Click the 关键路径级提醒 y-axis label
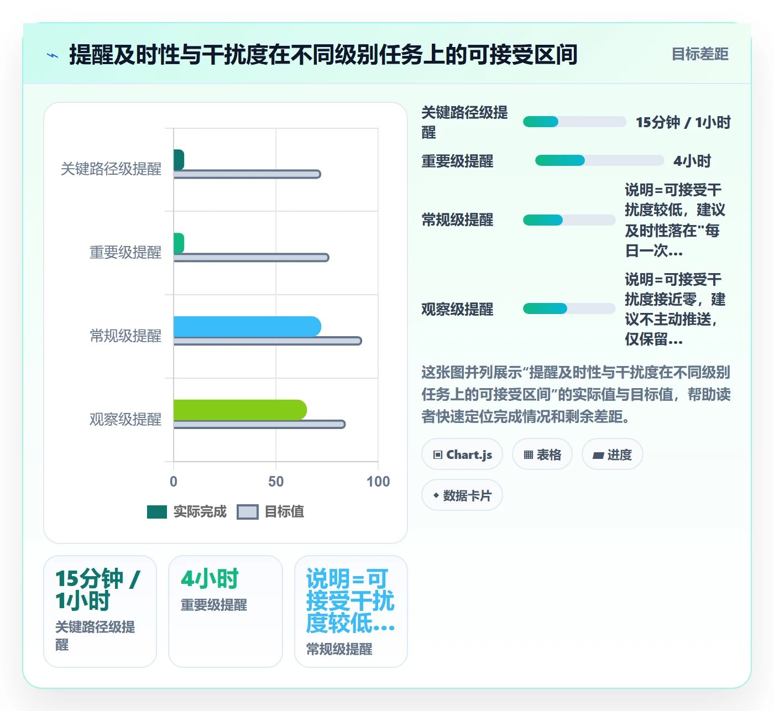This screenshot has width=774, height=711. (x=111, y=169)
